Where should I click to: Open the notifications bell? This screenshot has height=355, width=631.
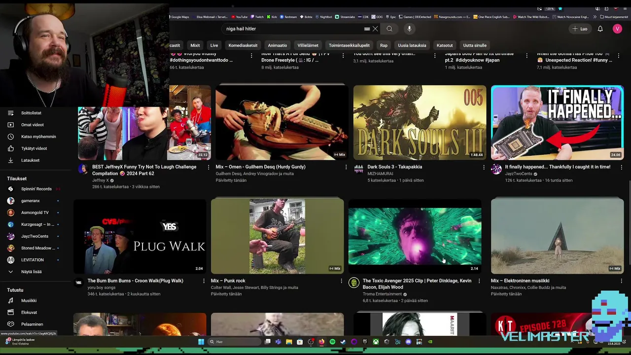[x=600, y=29]
